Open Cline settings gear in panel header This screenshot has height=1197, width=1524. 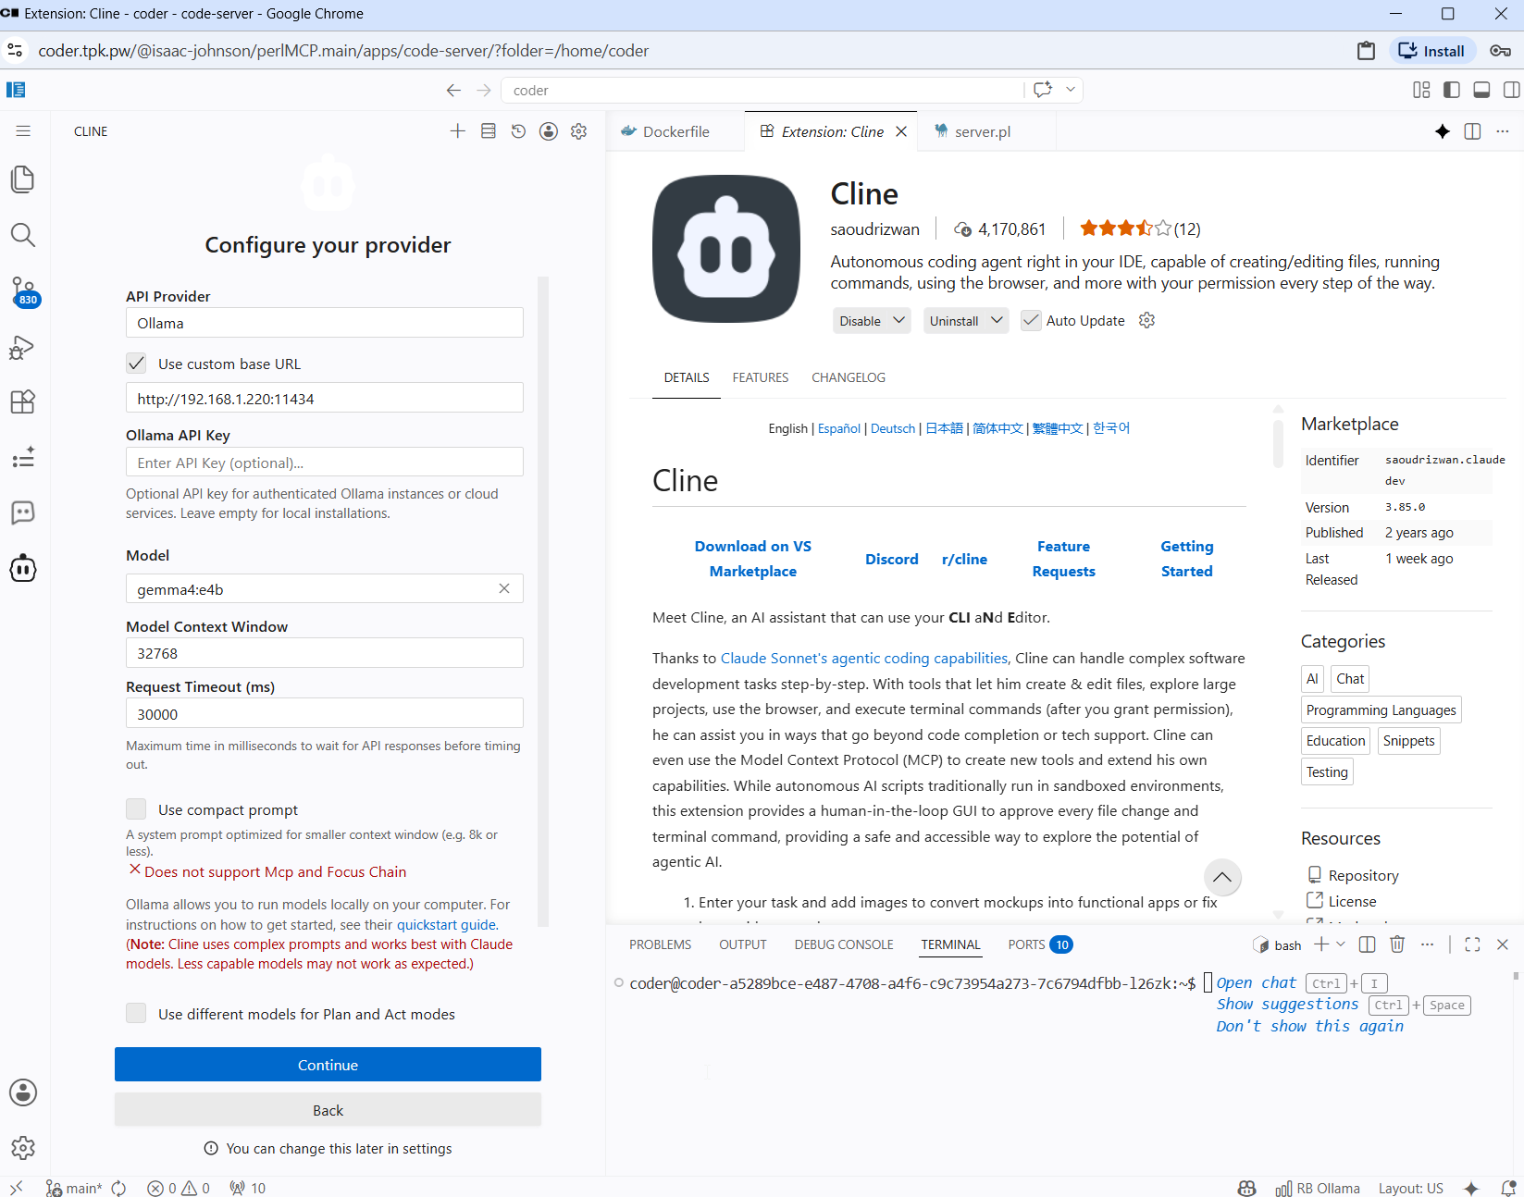point(579,131)
